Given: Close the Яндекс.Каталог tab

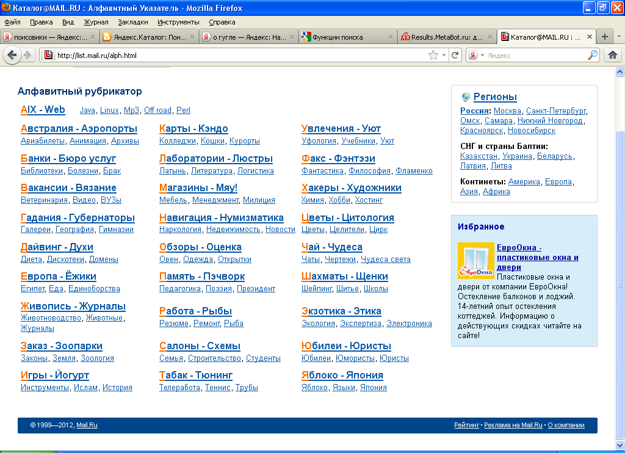Looking at the screenshot, I should coord(192,37).
